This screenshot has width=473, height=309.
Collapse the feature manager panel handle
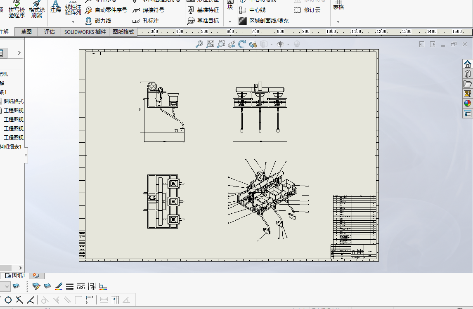[26, 155]
